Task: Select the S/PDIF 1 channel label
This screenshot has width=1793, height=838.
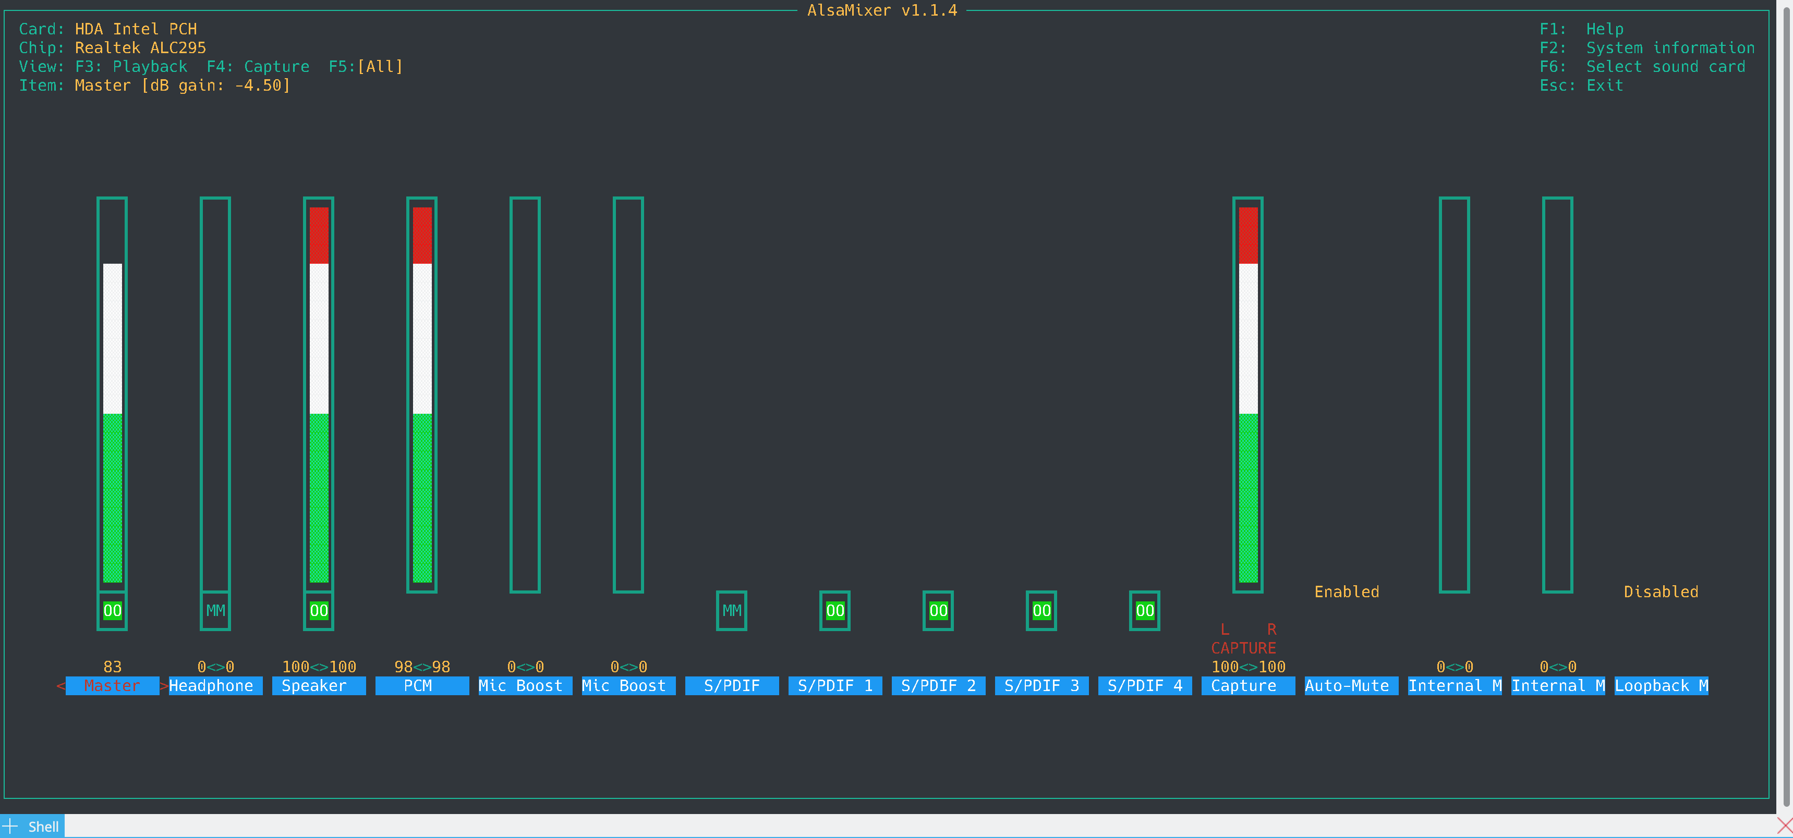Action: (x=834, y=686)
